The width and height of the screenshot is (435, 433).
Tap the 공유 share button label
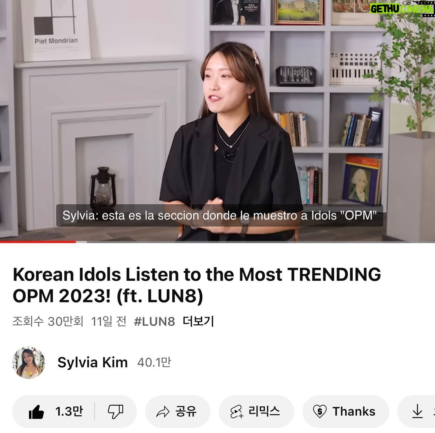186,411
